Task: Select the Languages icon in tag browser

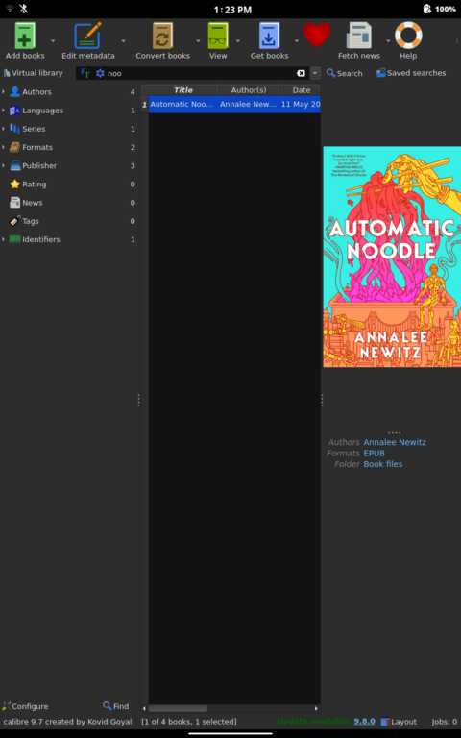Action: pyautogui.click(x=14, y=111)
